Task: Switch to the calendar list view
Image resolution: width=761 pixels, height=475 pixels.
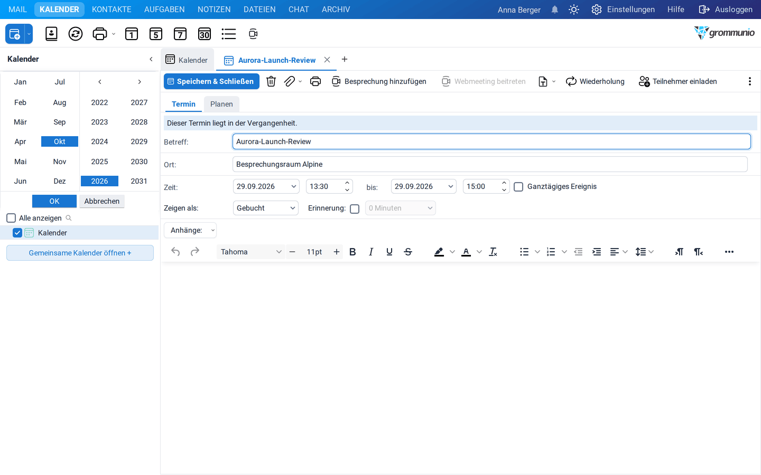Action: pyautogui.click(x=229, y=34)
